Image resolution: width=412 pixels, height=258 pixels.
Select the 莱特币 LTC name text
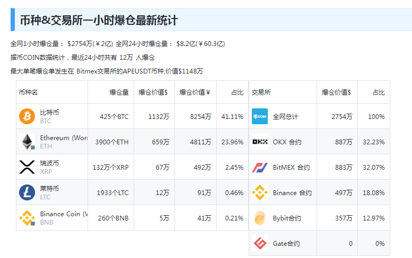tap(49, 189)
